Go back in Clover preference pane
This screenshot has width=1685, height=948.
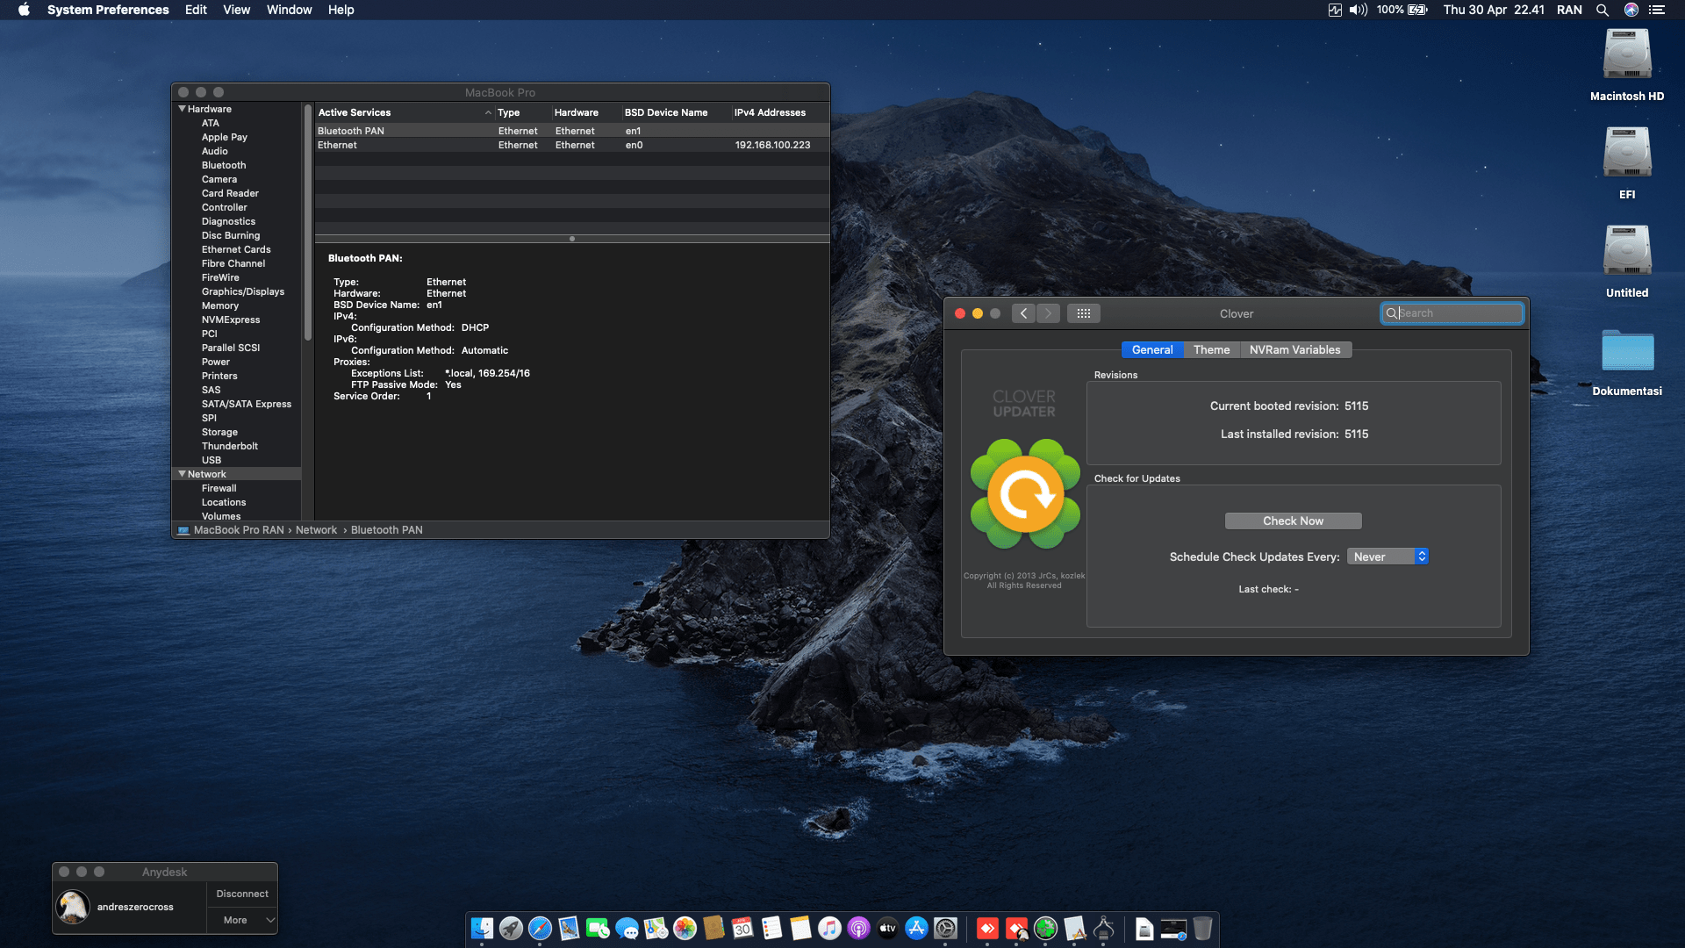pos(1023,313)
